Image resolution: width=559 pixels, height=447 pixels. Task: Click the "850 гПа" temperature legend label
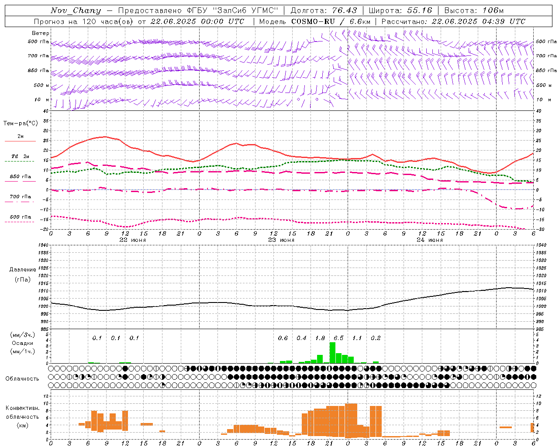21,177
